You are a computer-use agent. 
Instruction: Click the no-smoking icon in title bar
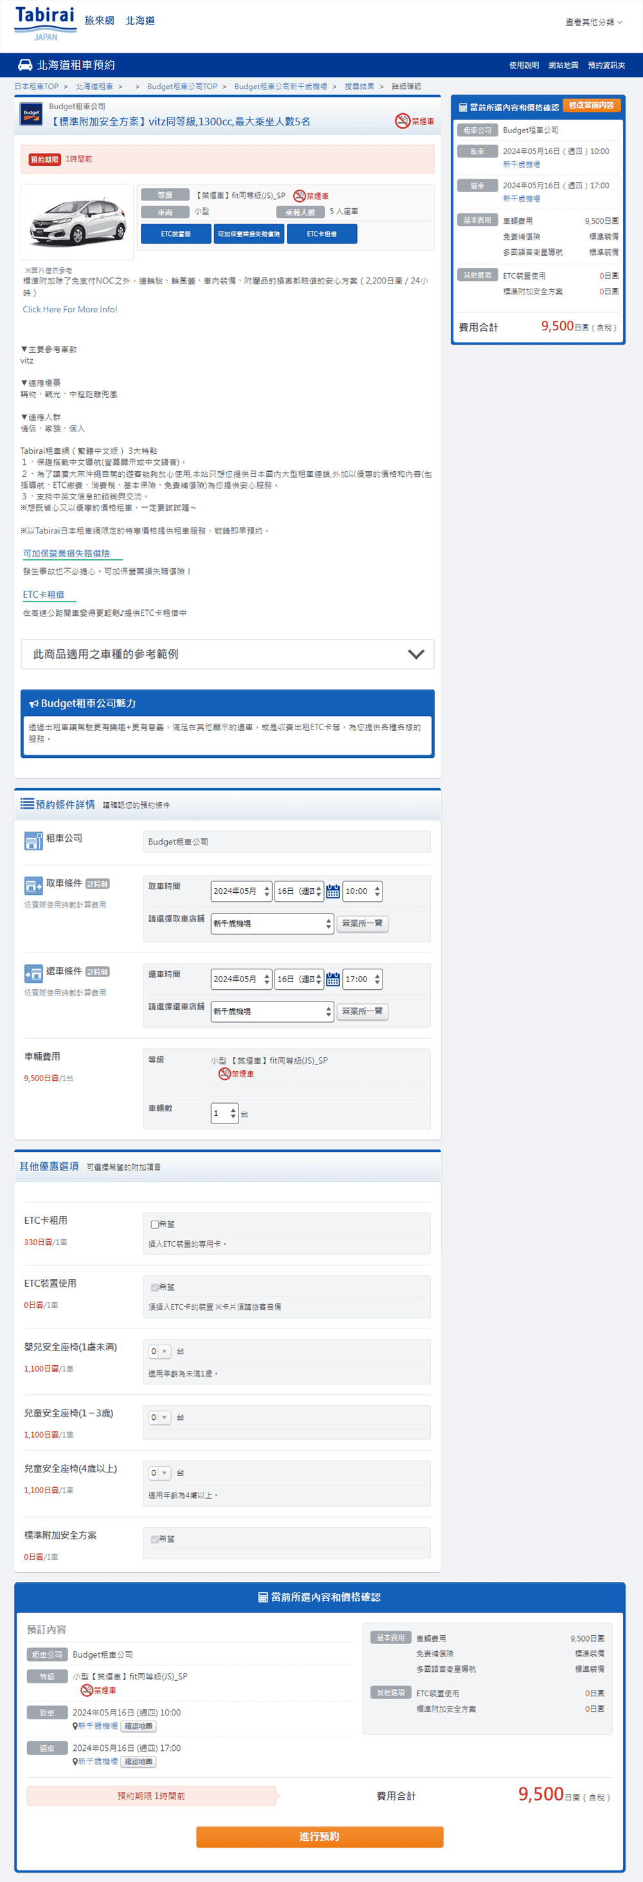tap(403, 121)
